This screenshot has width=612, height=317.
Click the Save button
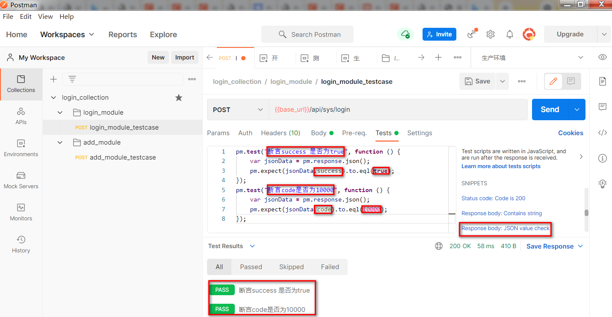478,81
